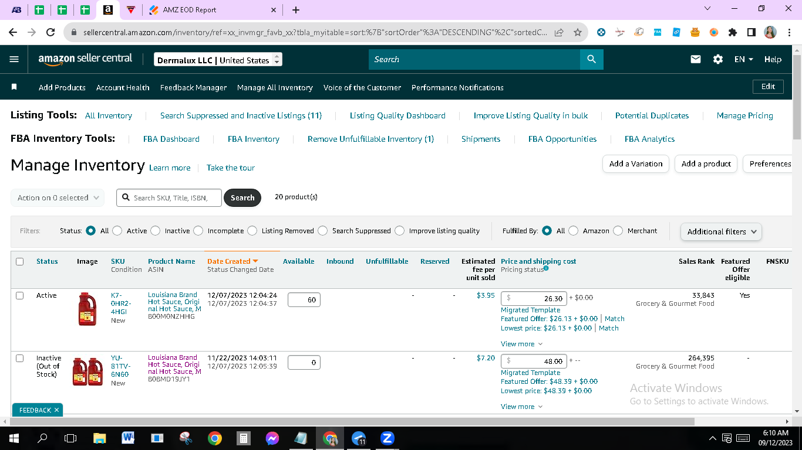Tick the select-all checkbox in table header
The width and height of the screenshot is (802, 450).
point(20,261)
